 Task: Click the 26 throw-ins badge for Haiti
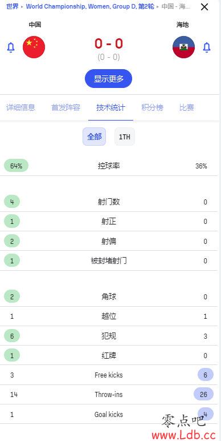tap(203, 394)
